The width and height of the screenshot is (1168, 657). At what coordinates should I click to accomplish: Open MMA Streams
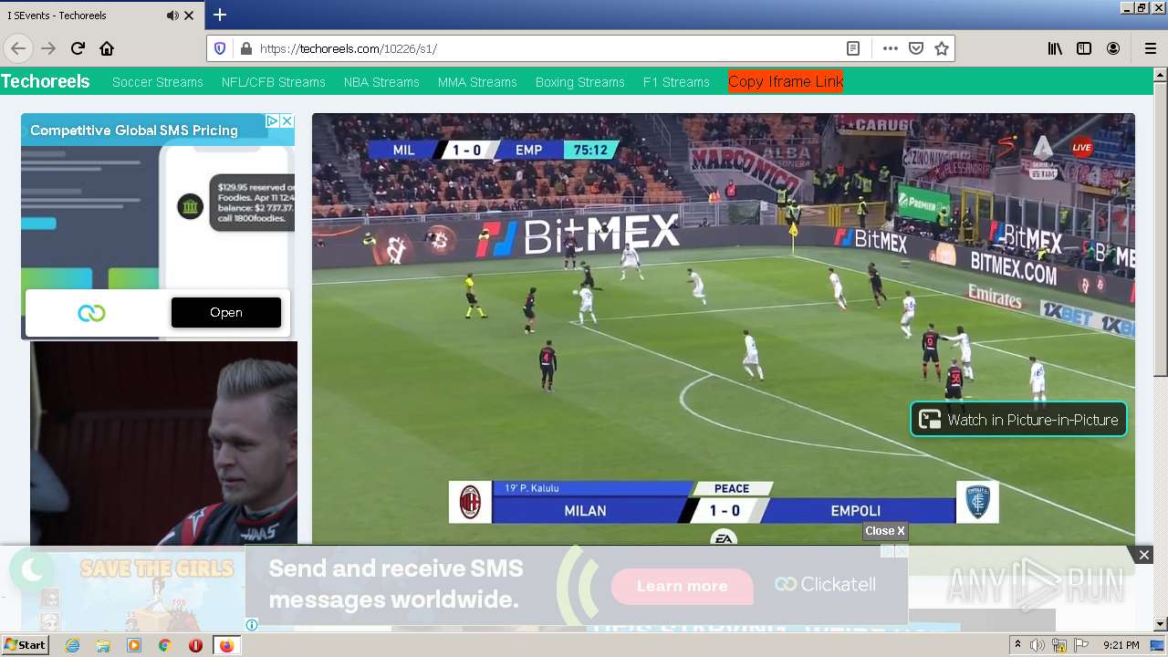[477, 82]
